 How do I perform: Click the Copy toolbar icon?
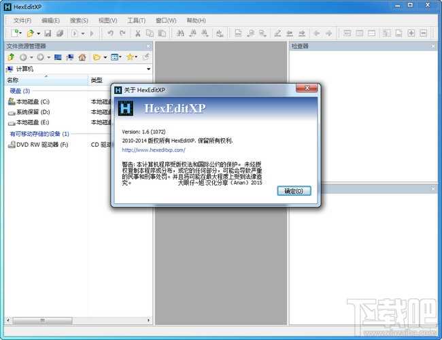150,33
